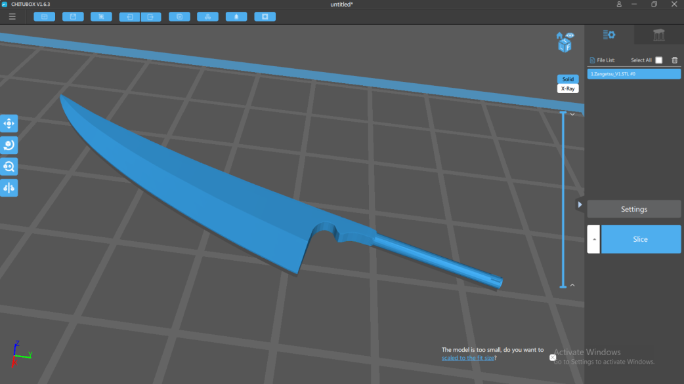Expand the options arrow beside Slice
Viewport: 684px width, 384px height.
click(593, 239)
